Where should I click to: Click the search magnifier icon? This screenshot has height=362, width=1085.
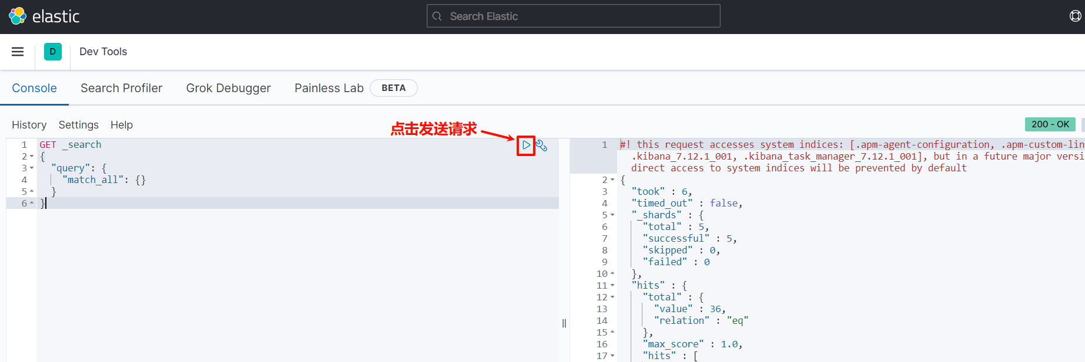click(437, 16)
